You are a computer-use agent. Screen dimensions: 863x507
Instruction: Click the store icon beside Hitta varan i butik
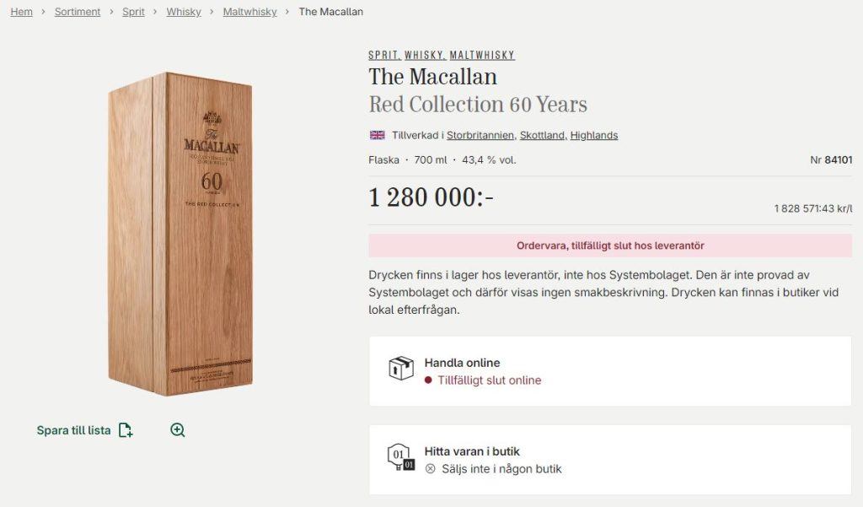click(400, 457)
